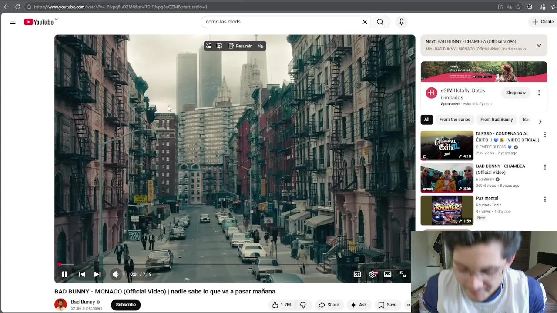The width and height of the screenshot is (557, 313).
Task: Dislike the video
Action: (303, 305)
